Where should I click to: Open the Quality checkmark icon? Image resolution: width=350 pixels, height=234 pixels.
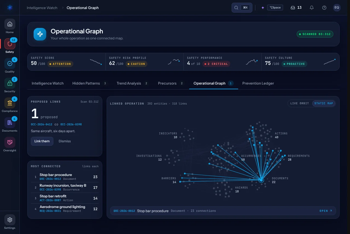(10, 63)
